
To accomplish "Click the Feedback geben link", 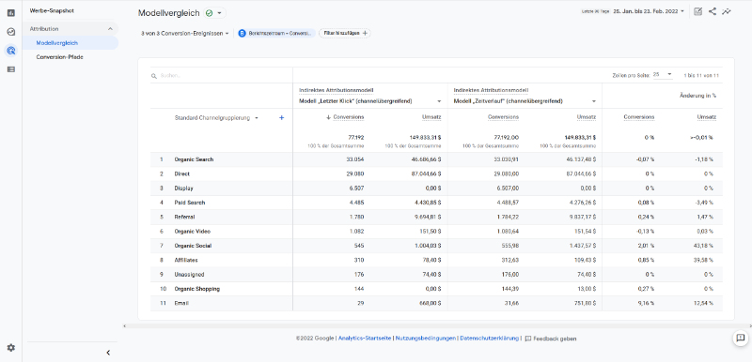I will coord(551,339).
